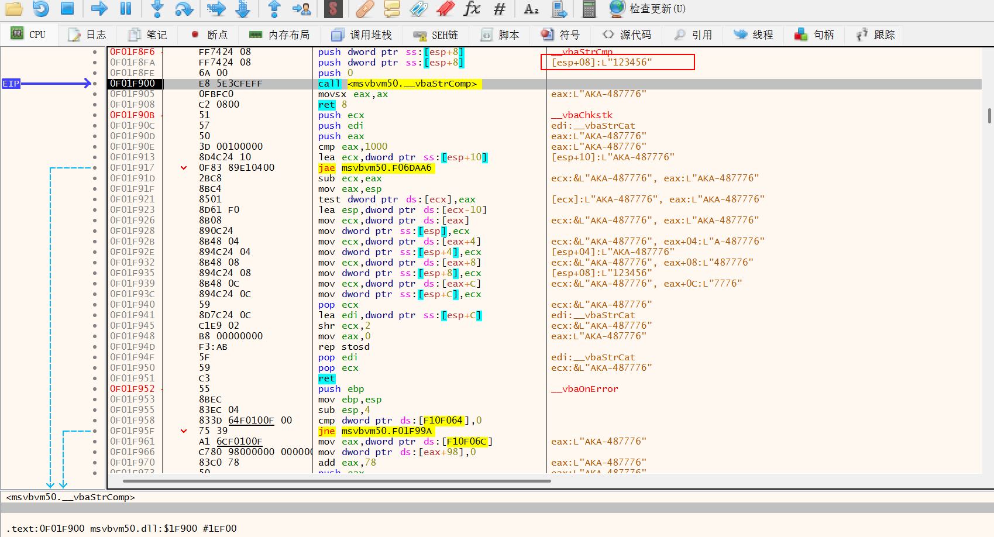This screenshot has width=994, height=537.
Task: Execute till return with the up arrow
Action: coord(274,8)
